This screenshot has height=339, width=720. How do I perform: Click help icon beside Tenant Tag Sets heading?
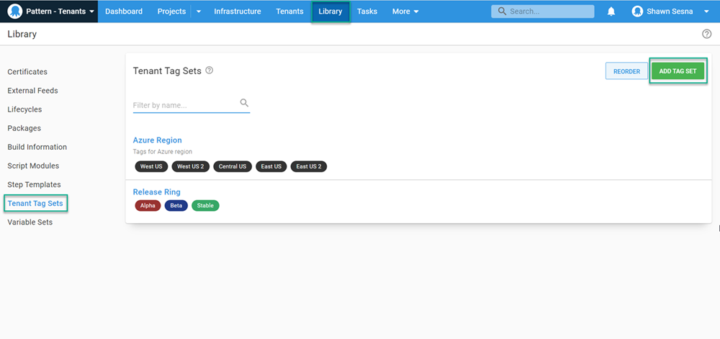210,71
